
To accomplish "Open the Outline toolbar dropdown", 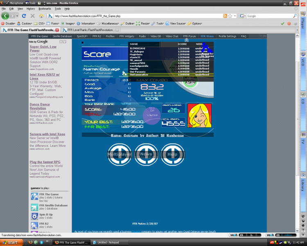I will [127, 23].
